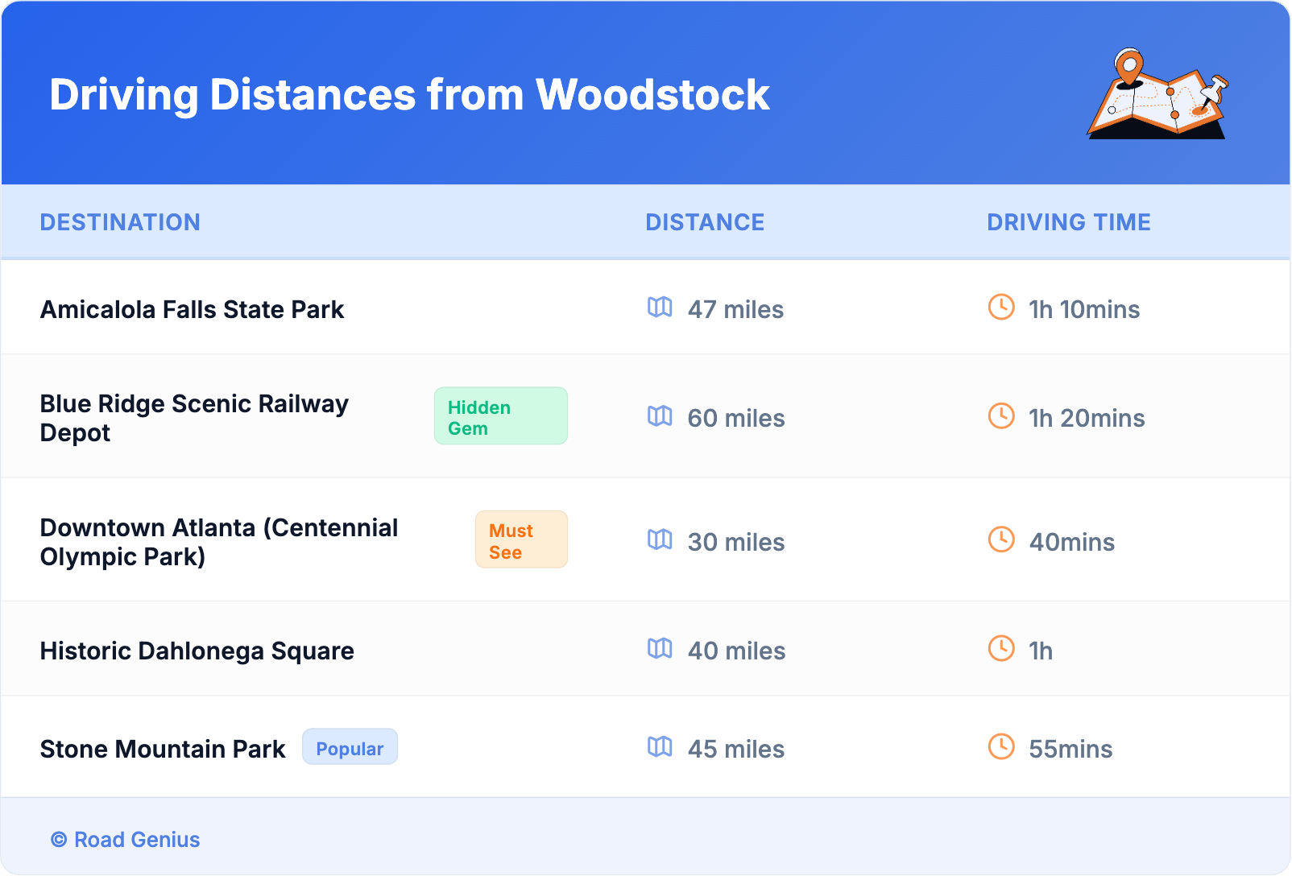Select Historic Dahlonega Square destination

pyautogui.click(x=197, y=651)
